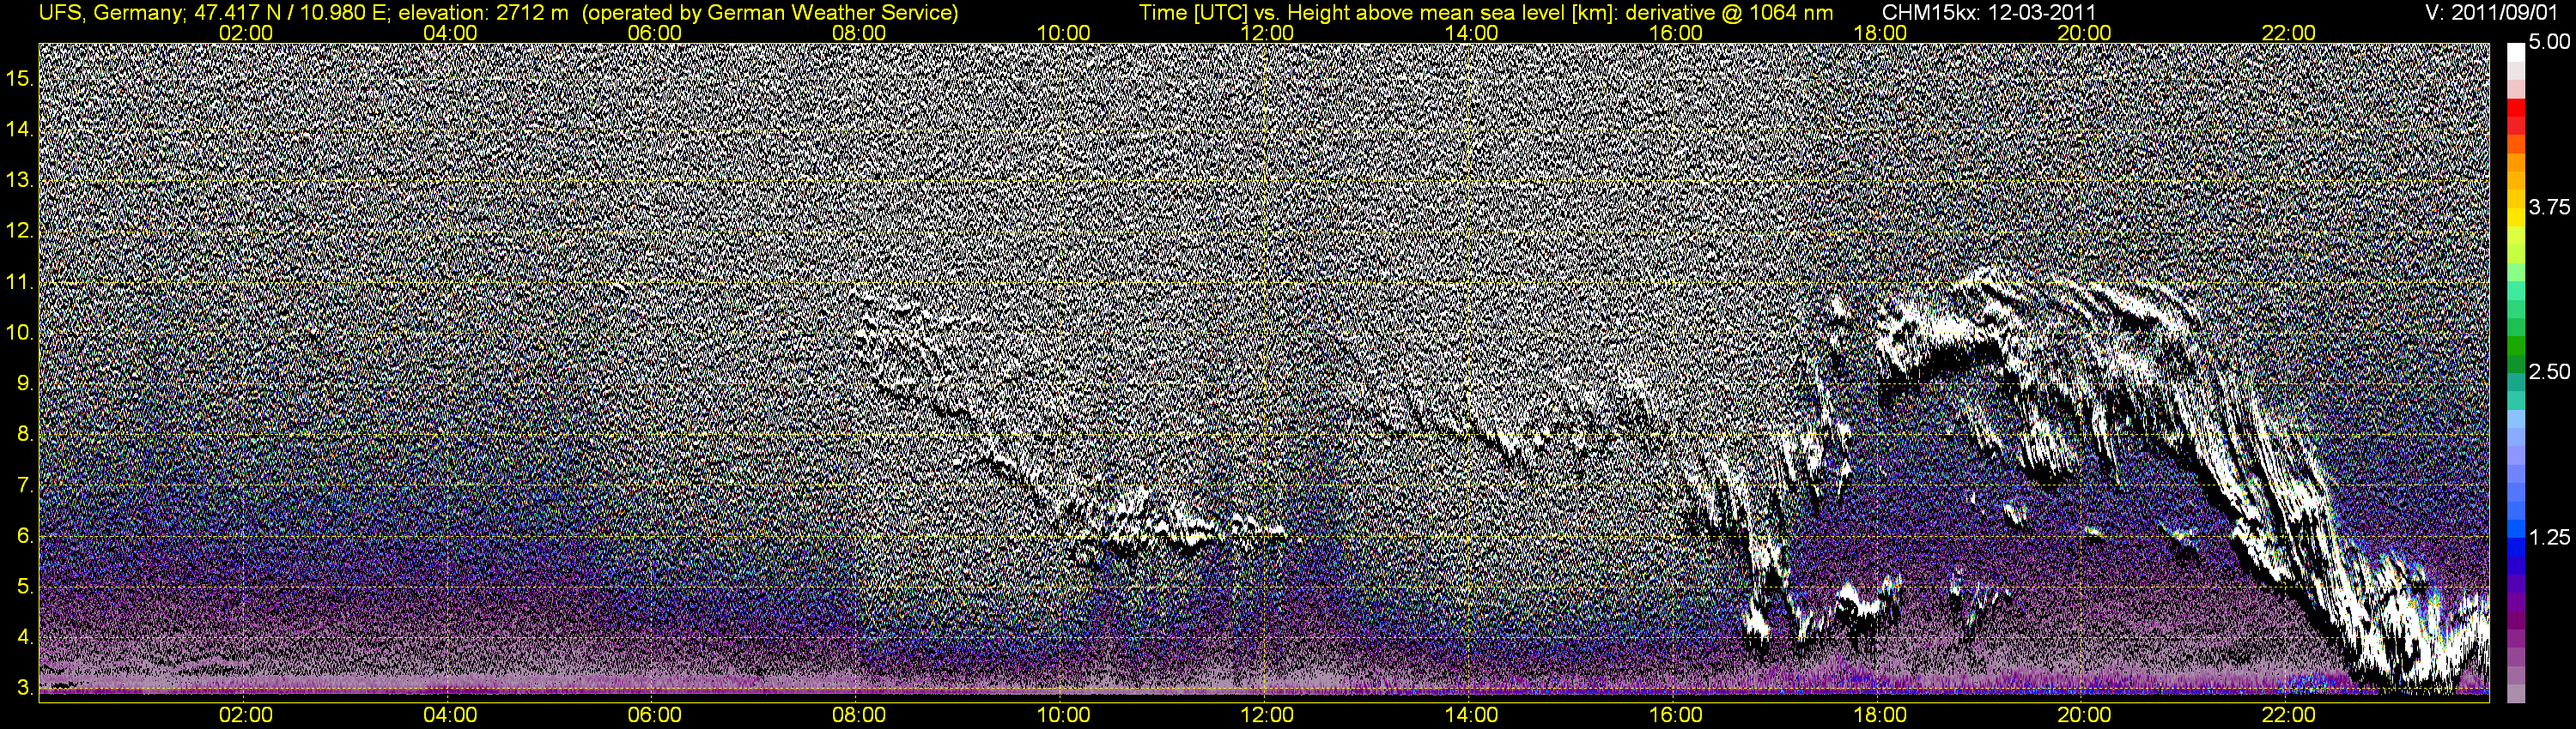This screenshot has height=729, width=2576.
Task: Click the '5.00' color scale value
Action: [2549, 43]
